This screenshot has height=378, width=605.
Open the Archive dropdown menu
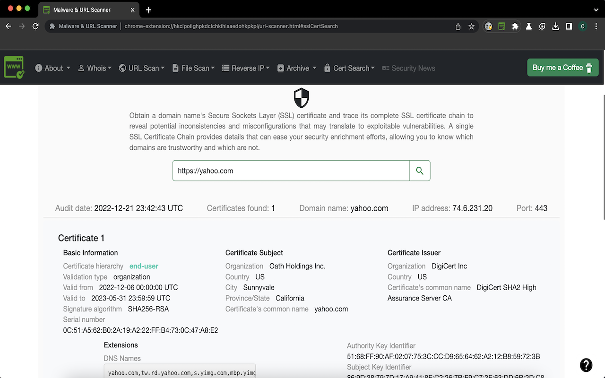point(296,68)
